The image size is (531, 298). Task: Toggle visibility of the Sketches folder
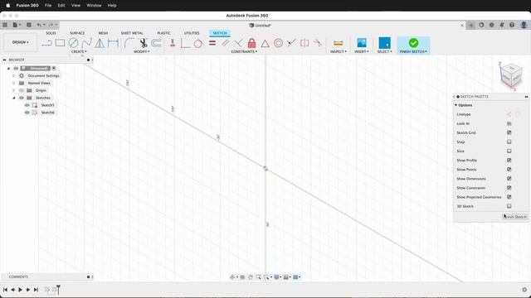pyautogui.click(x=22, y=98)
